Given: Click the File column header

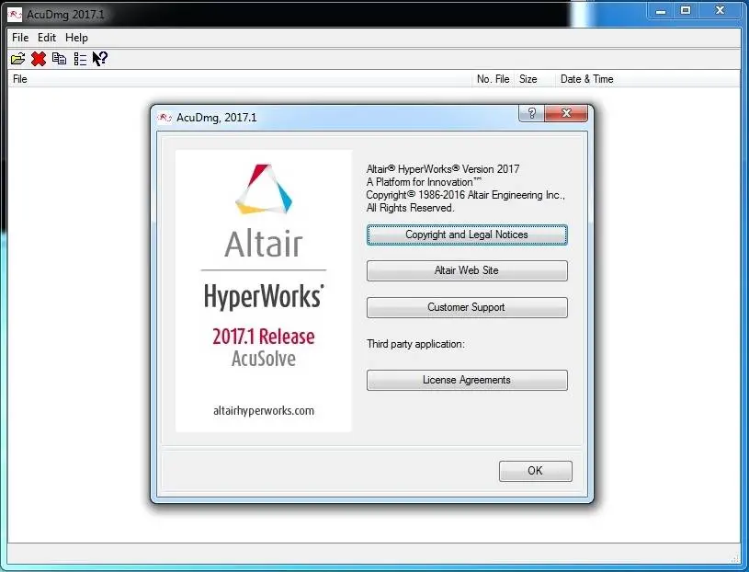Looking at the screenshot, I should click(x=239, y=79).
